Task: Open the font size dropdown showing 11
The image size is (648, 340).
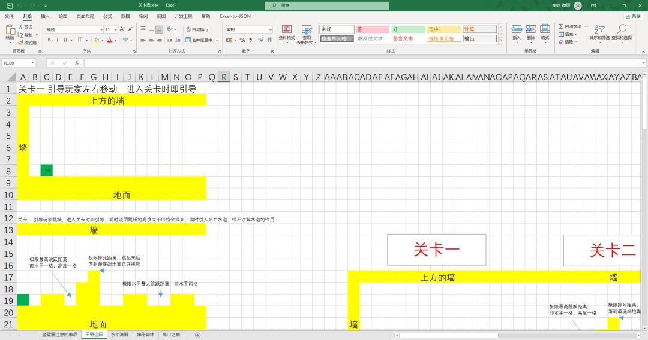Action: click(110, 29)
